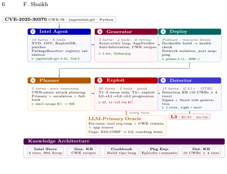This screenshot has width=227, height=174.
Task: Click 'T1–3 recon only, T4+ exploit'
Action: (127, 92)
